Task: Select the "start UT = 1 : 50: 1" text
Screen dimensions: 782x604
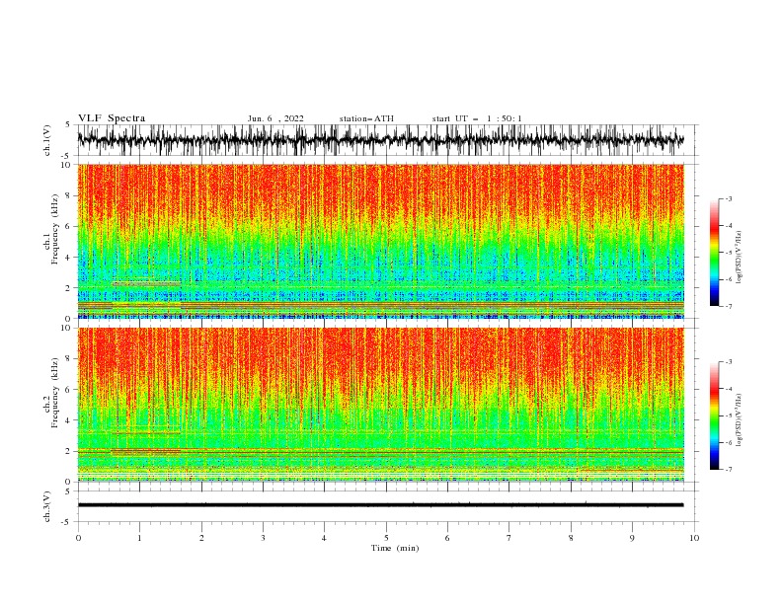Action: [x=477, y=118]
